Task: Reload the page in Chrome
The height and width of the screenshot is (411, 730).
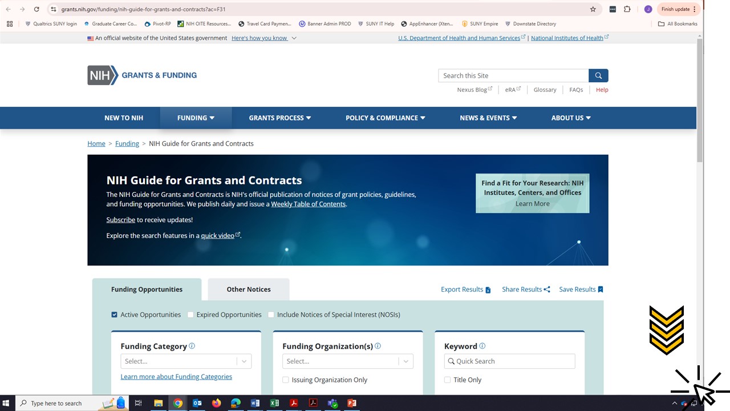Action: (36, 9)
